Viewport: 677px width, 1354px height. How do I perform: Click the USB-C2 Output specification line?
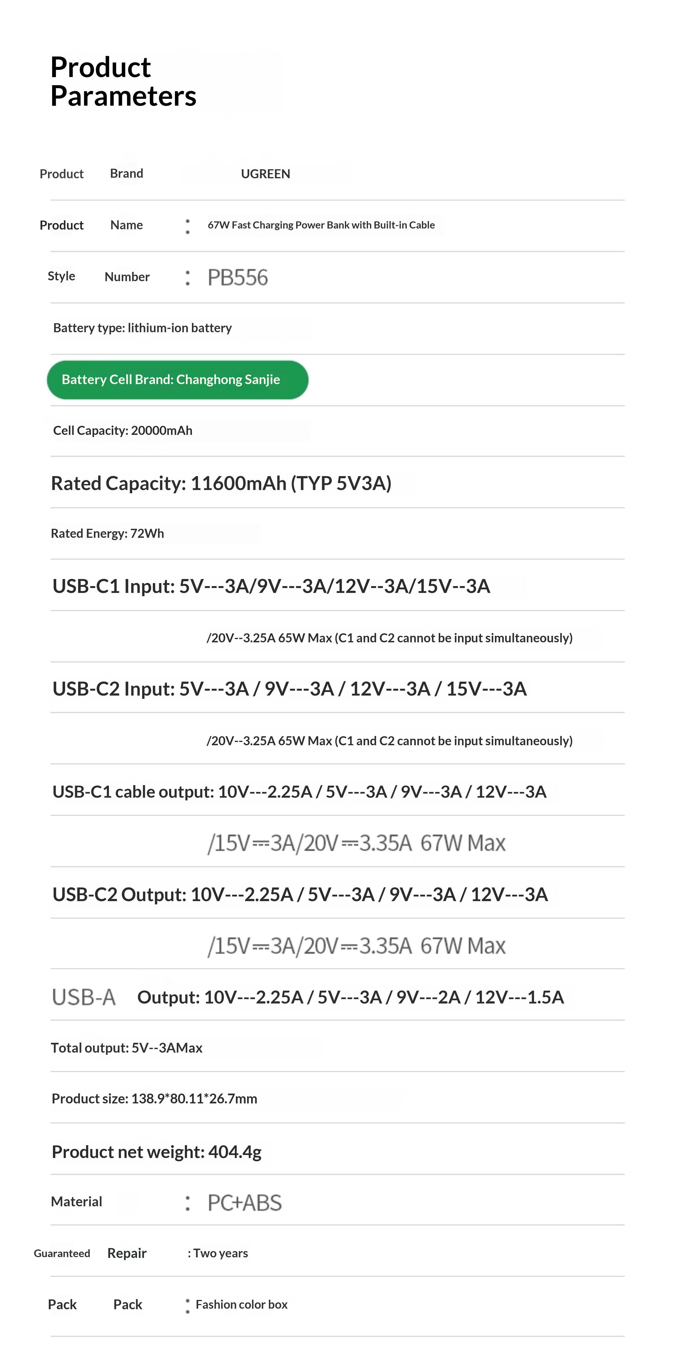[x=300, y=894]
